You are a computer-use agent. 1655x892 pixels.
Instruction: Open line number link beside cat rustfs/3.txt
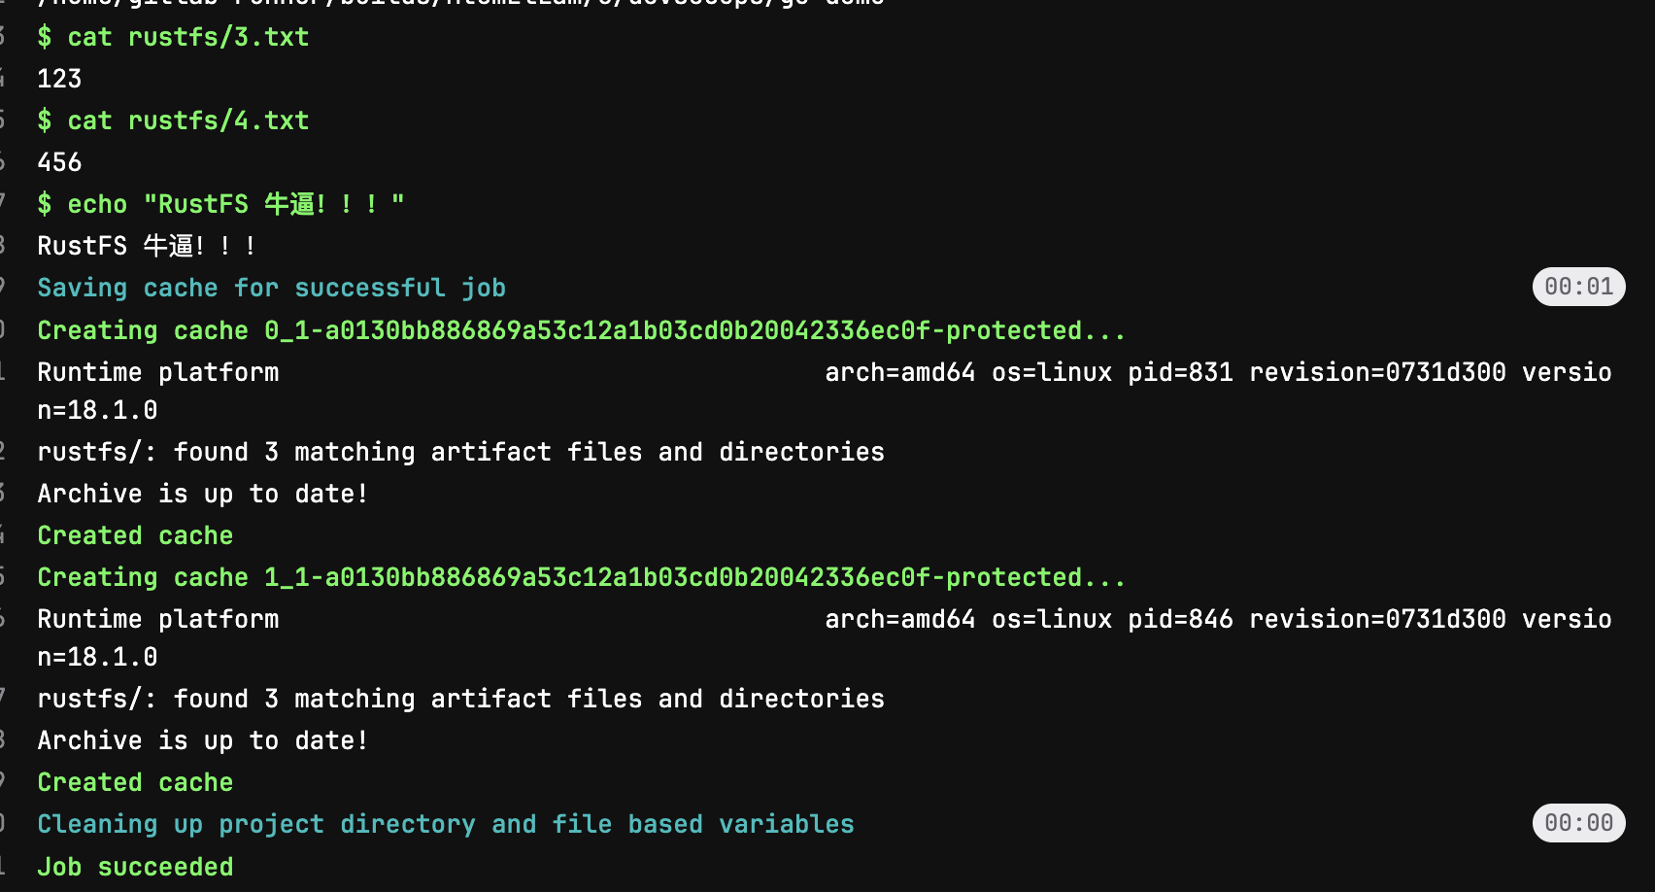tap(3, 37)
